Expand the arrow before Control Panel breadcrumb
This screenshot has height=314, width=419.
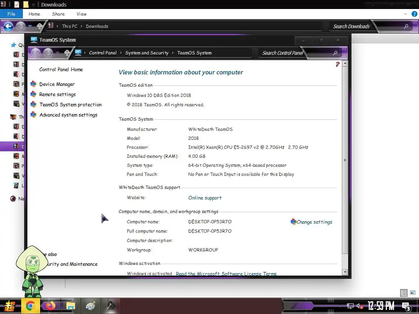coord(85,53)
